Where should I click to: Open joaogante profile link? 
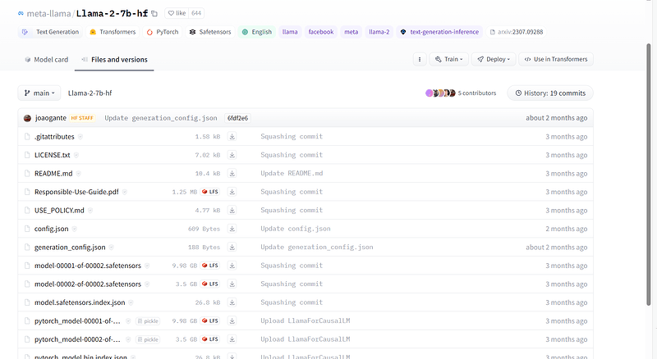(51, 118)
